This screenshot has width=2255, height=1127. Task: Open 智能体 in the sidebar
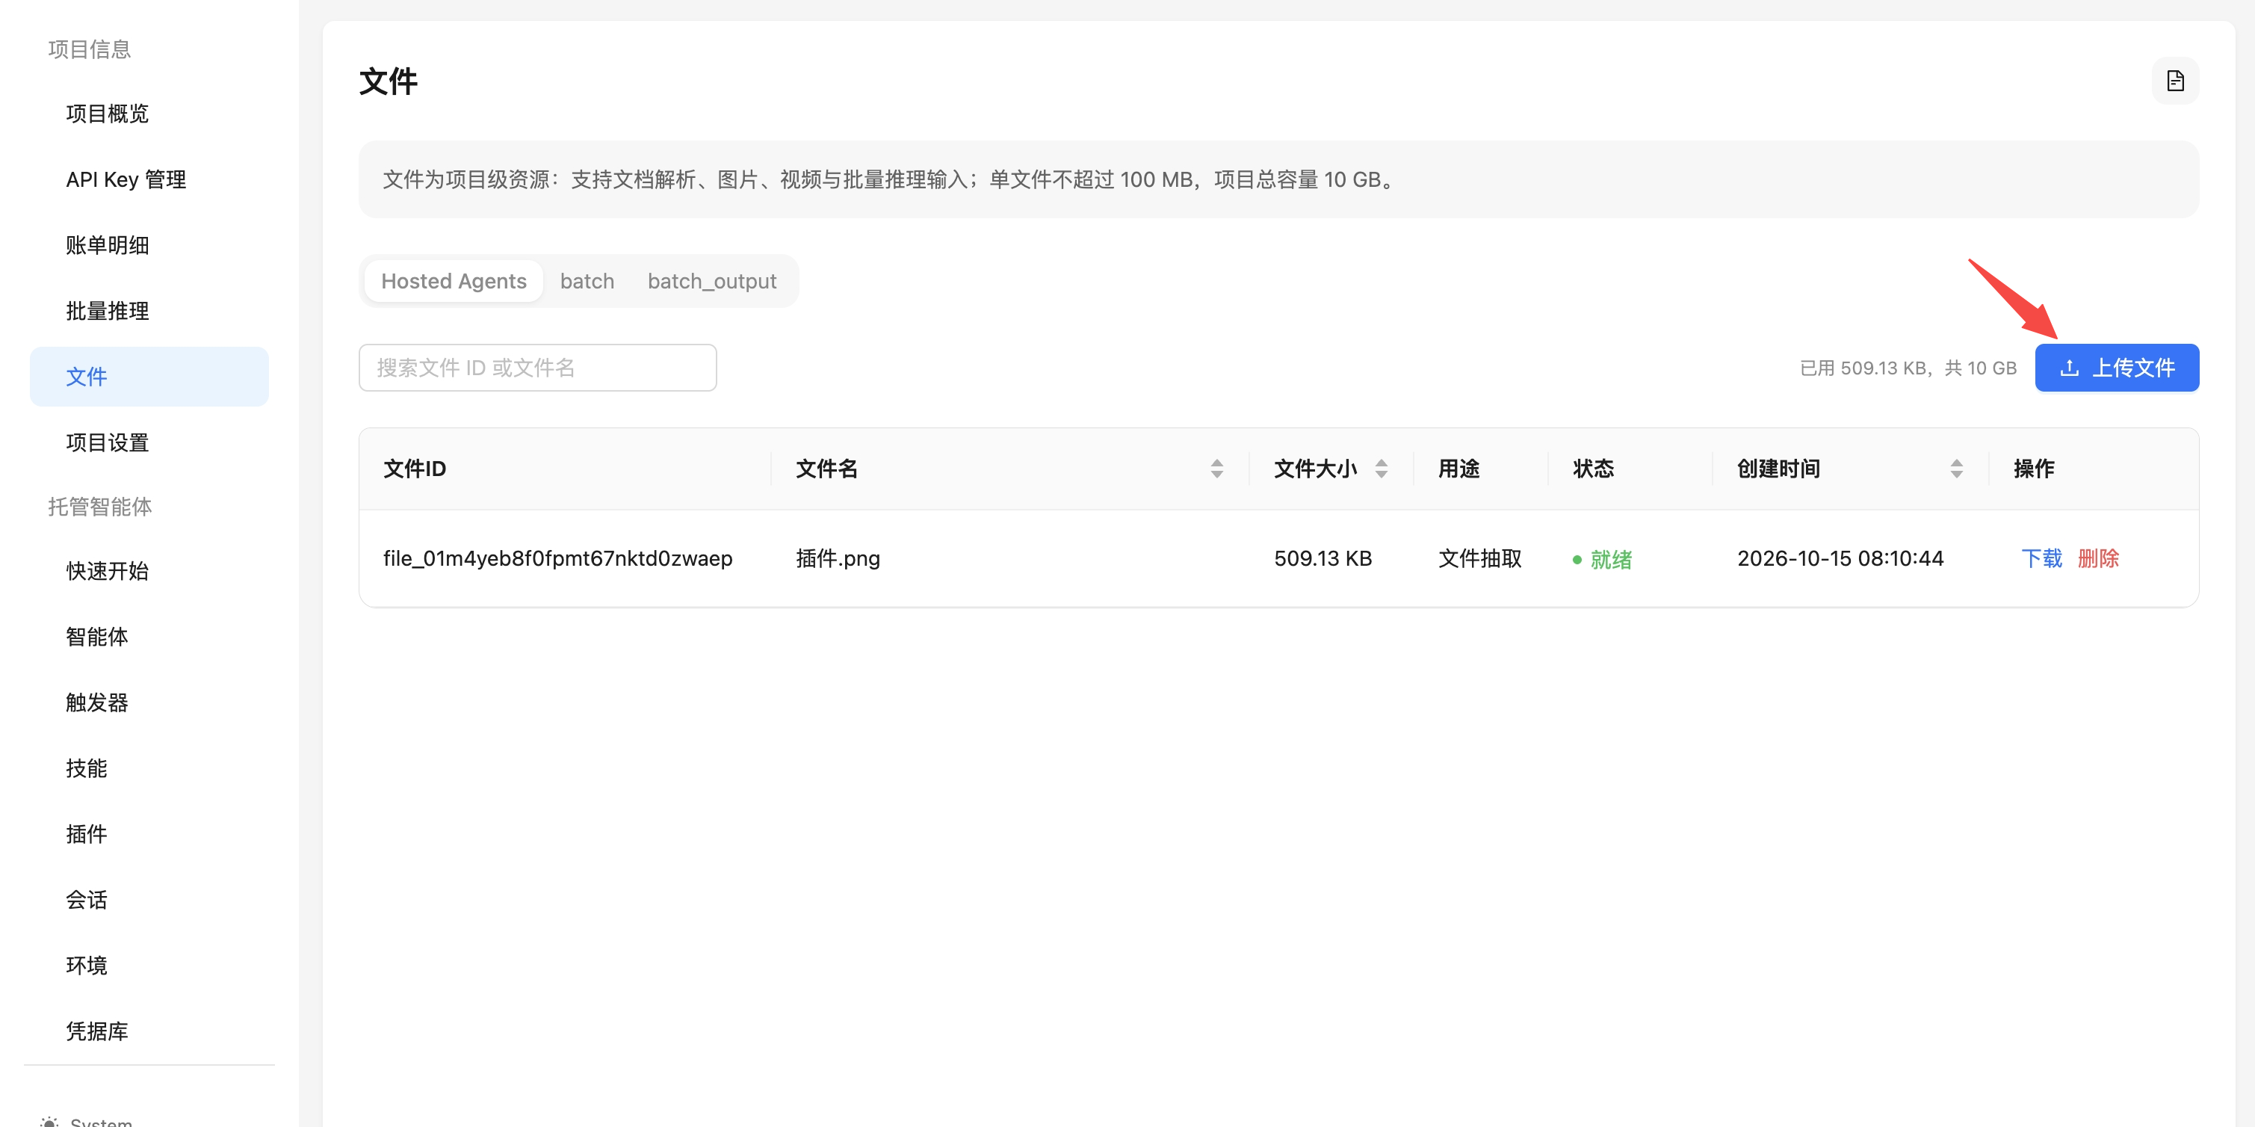tap(149, 637)
